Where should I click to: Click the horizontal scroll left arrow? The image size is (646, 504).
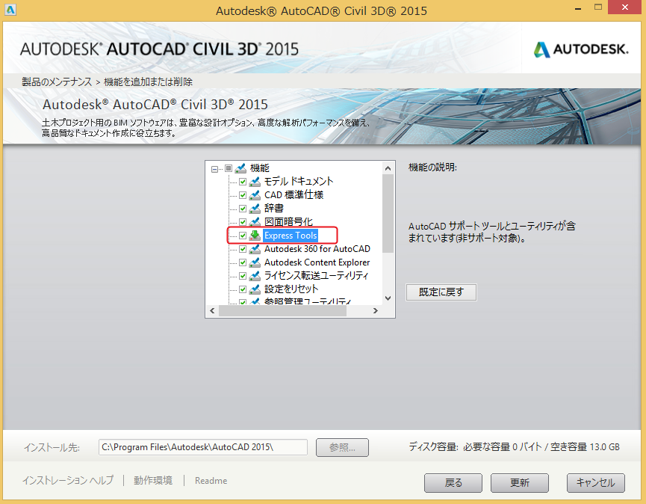point(212,310)
